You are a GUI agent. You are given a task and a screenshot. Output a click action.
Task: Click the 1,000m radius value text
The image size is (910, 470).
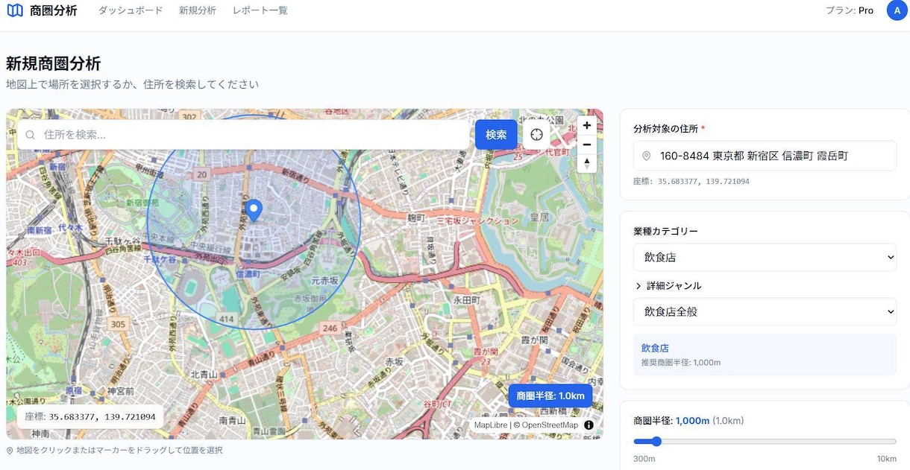click(x=692, y=420)
